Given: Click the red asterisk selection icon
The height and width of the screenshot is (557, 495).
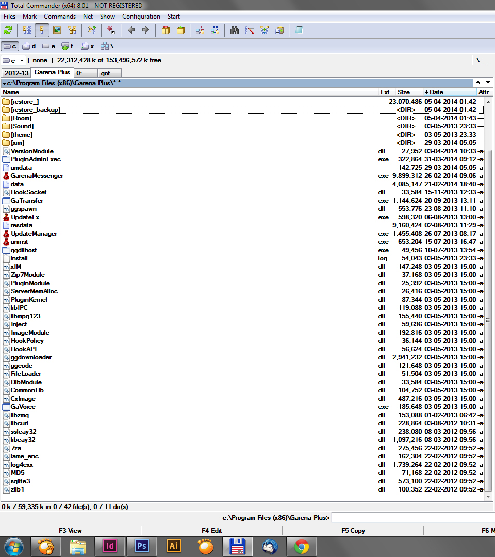Looking at the screenshot, I should [x=111, y=30].
